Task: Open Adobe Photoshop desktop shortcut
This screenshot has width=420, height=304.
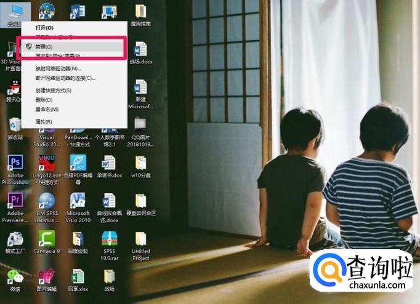Action: click(15, 163)
